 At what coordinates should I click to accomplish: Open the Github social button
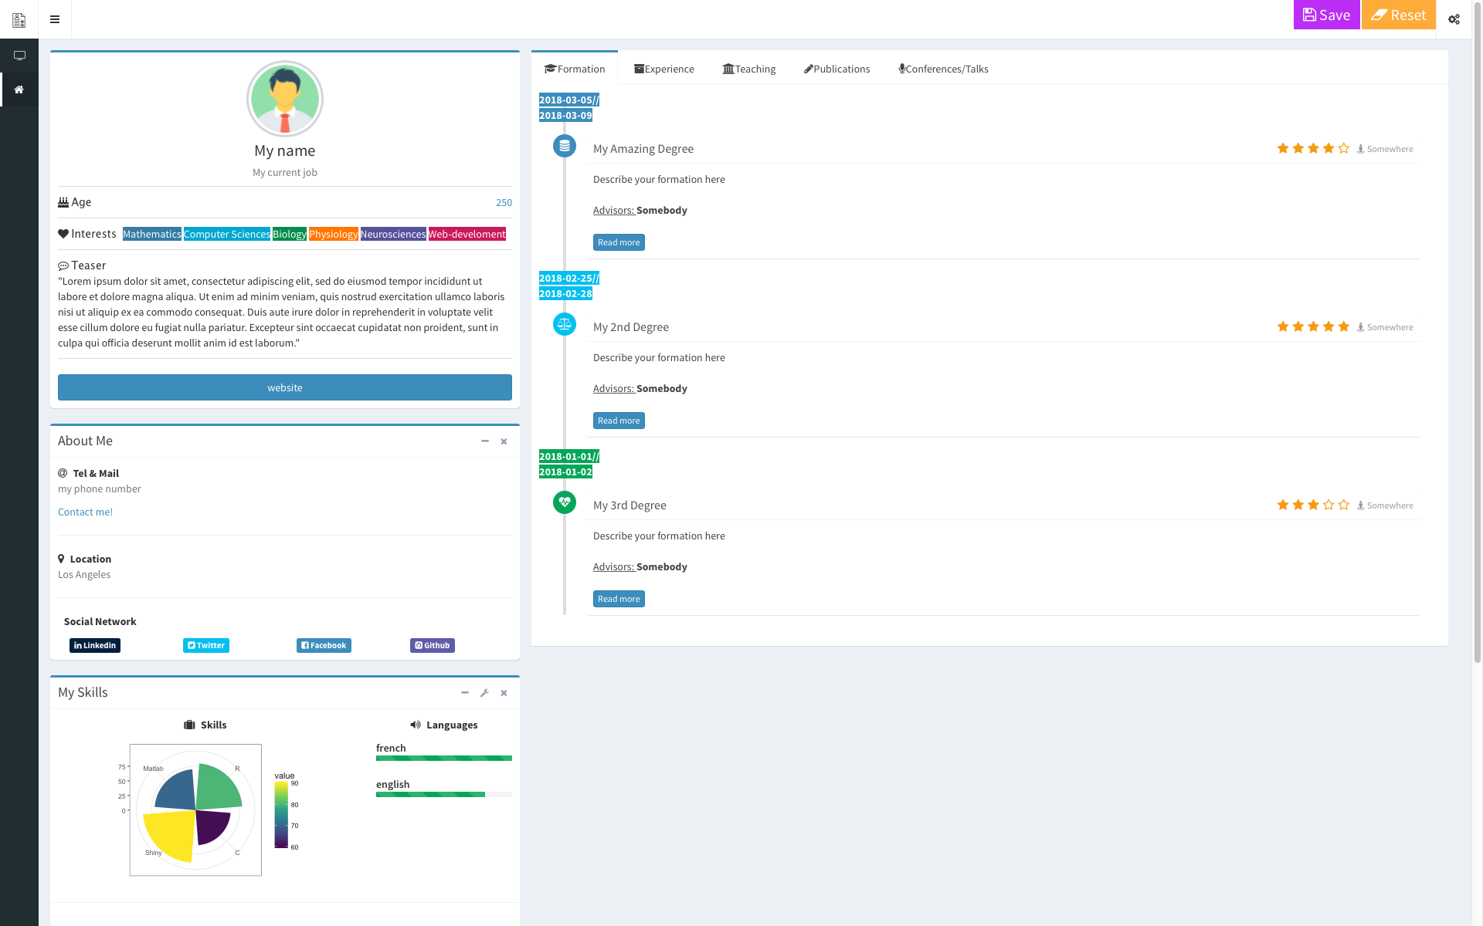[x=433, y=645]
